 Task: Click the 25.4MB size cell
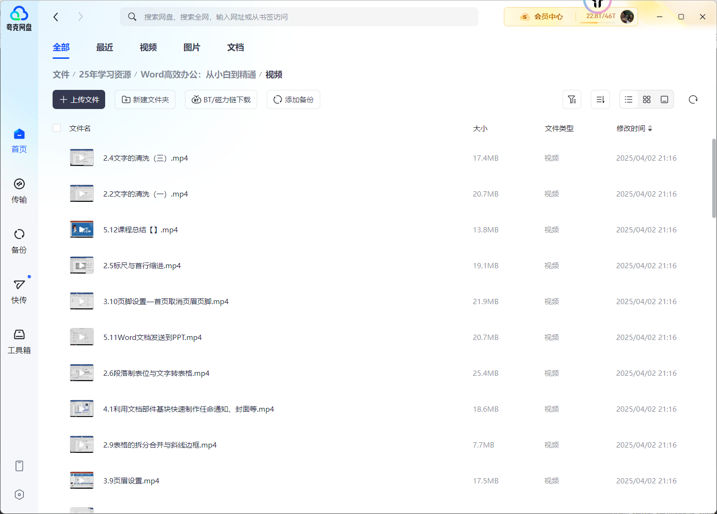pyautogui.click(x=486, y=373)
